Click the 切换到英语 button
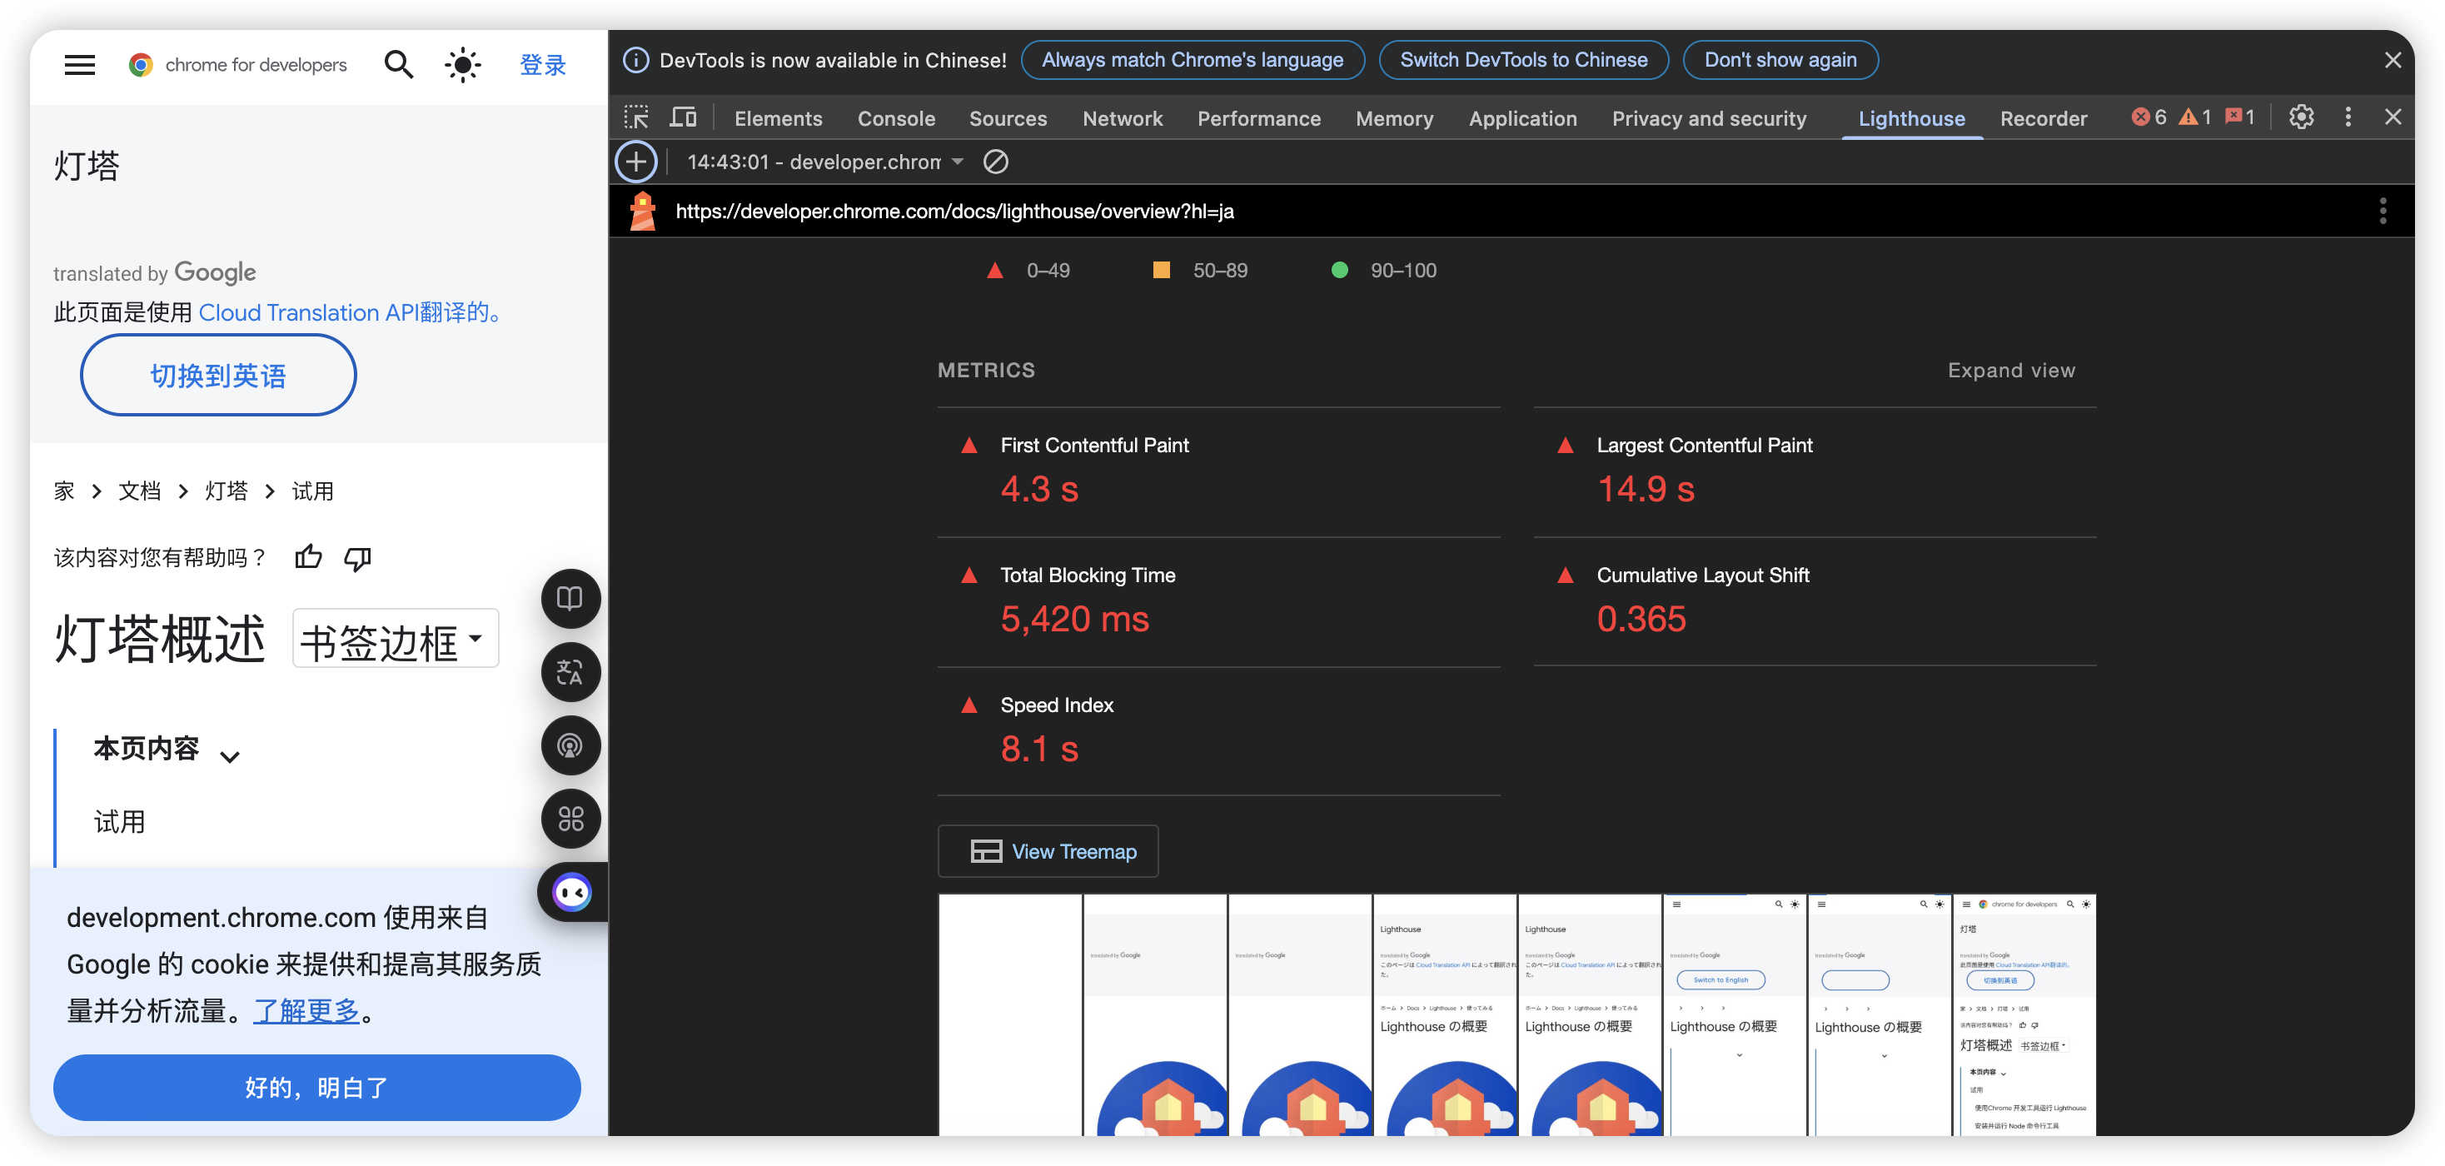The image size is (2445, 1166). (x=218, y=375)
